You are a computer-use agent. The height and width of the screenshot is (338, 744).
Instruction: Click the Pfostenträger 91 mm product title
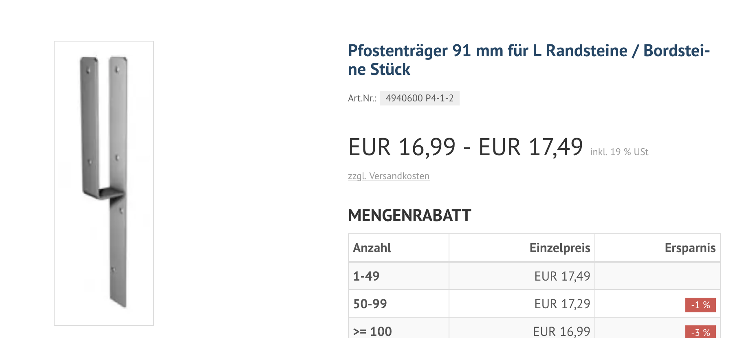click(528, 60)
